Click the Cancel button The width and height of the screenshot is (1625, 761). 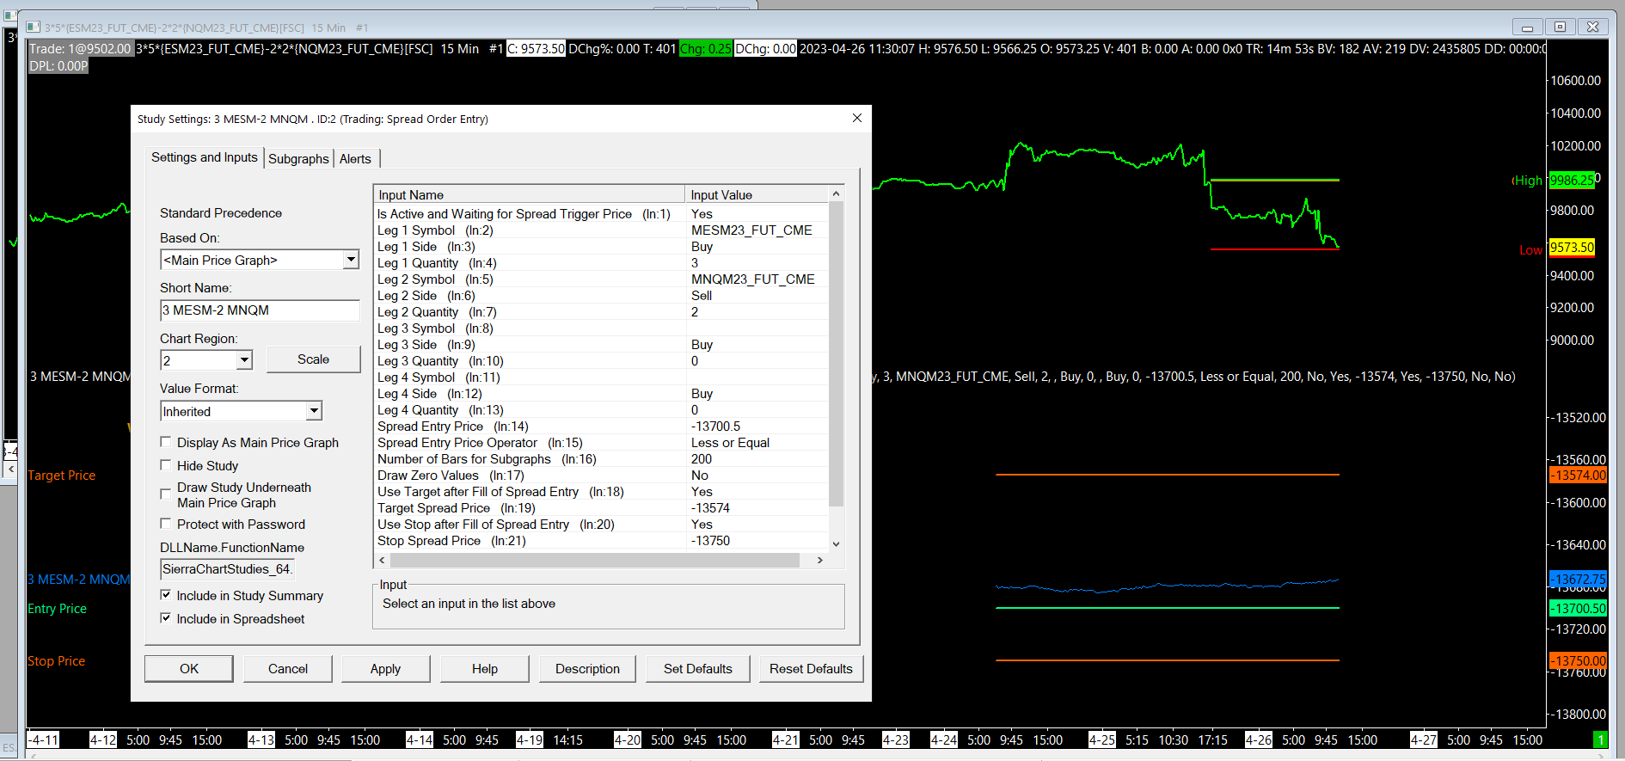pyautogui.click(x=288, y=668)
